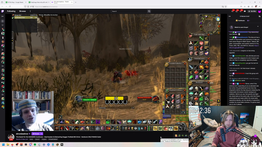
Task: Close the Traveler's Backpack window
Action: point(185,64)
